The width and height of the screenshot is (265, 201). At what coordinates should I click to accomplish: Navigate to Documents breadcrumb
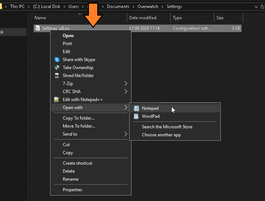pyautogui.click(x=118, y=7)
